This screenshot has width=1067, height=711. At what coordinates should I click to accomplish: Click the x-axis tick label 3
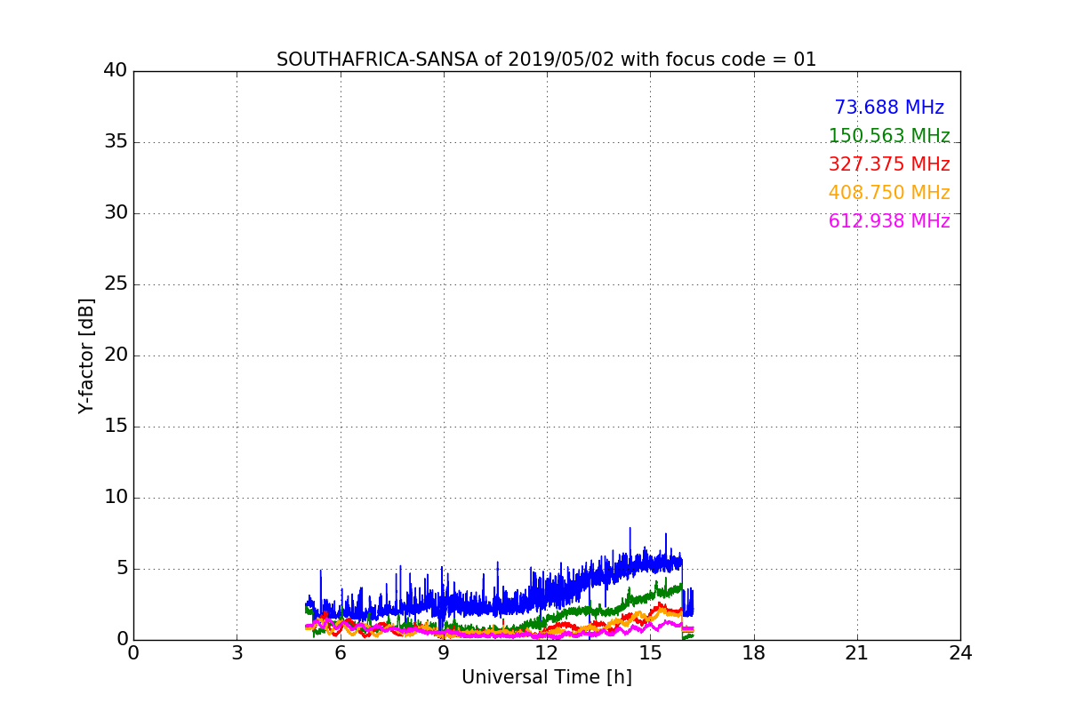tap(237, 653)
